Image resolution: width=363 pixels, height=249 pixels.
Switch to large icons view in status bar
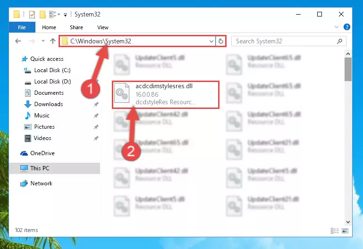pyautogui.click(x=345, y=231)
